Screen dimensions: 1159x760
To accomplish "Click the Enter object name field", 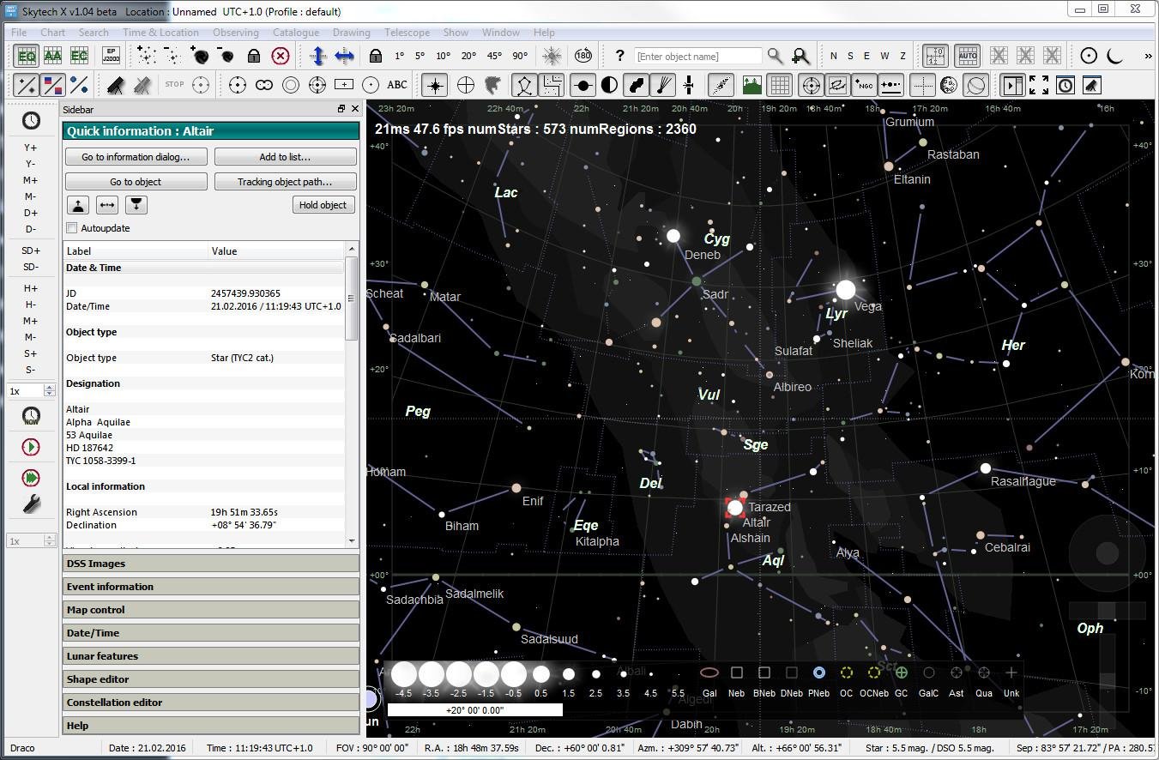I will (x=697, y=57).
